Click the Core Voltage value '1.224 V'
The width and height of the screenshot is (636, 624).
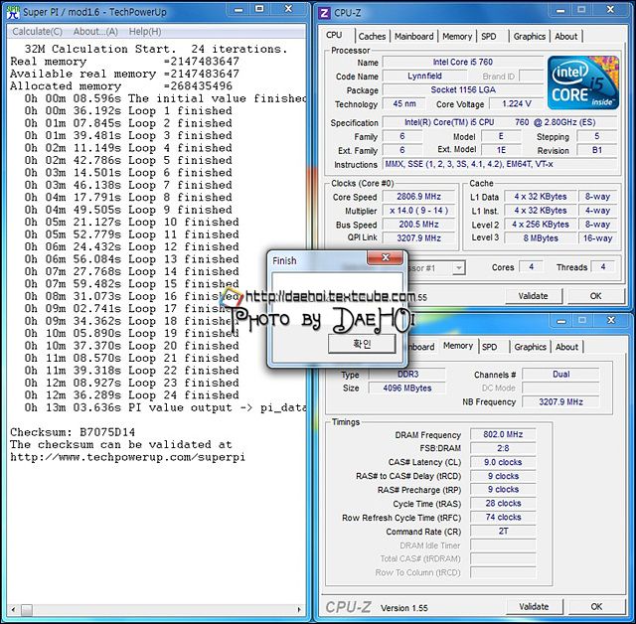coord(517,103)
